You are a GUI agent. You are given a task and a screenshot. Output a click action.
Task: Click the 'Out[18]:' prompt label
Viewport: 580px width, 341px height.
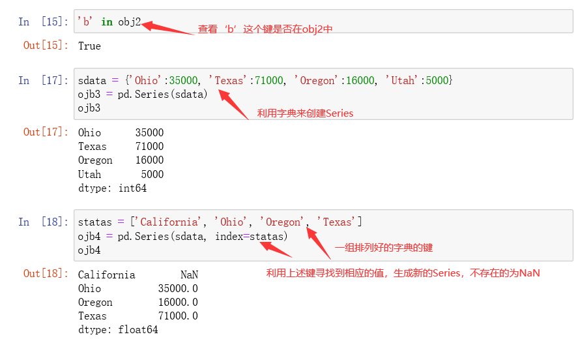click(x=46, y=274)
